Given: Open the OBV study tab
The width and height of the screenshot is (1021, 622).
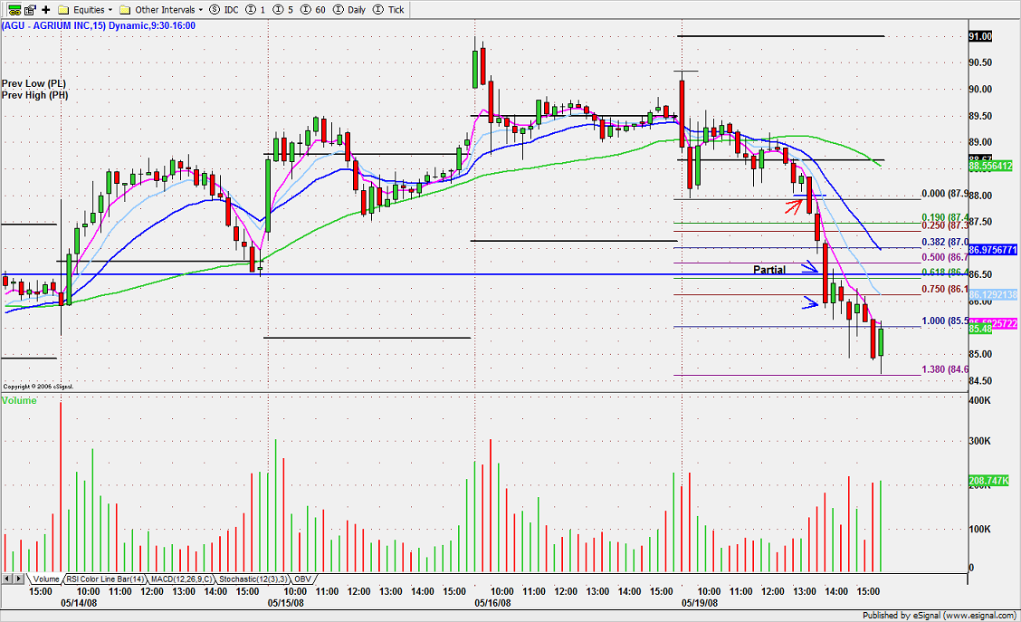Looking at the screenshot, I should coord(302,579).
